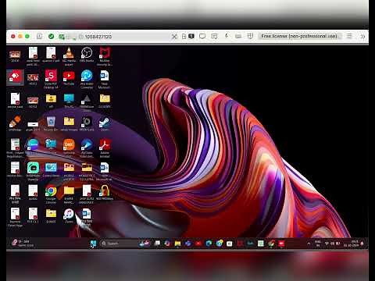Click the green checkmark status icon in AnyDesk toolbar
The height and width of the screenshot is (281, 375).
(52, 36)
